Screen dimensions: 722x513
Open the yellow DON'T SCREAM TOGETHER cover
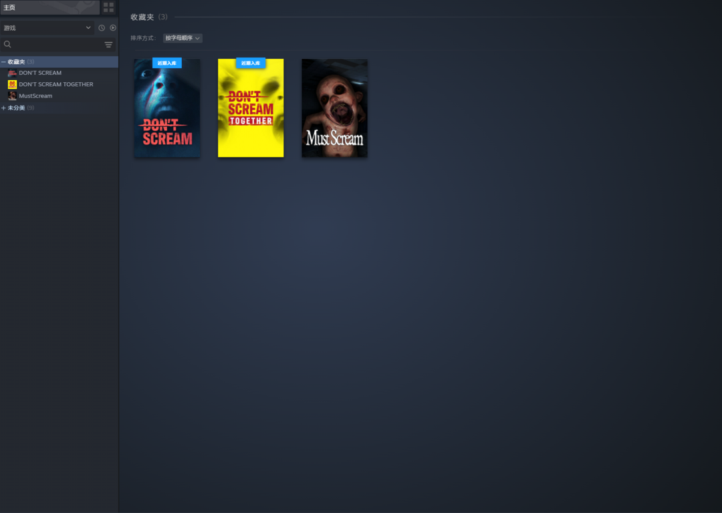pos(251,108)
